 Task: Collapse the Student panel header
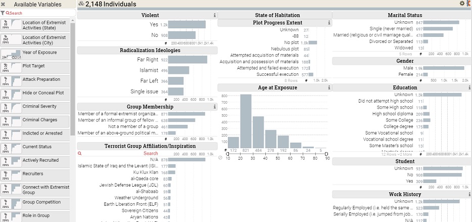(x=401, y=161)
